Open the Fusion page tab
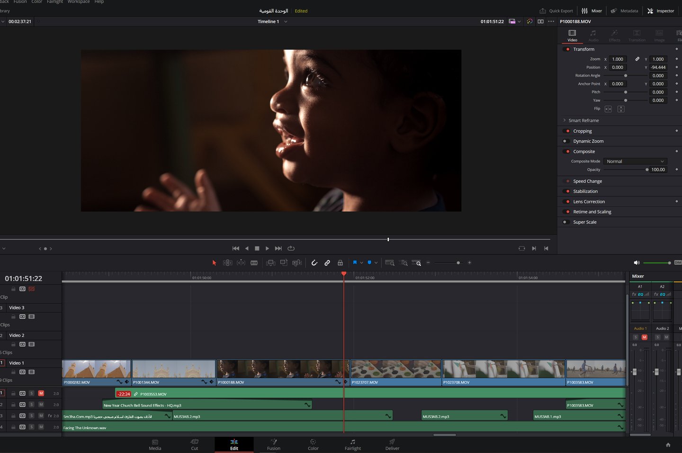 pos(274,444)
